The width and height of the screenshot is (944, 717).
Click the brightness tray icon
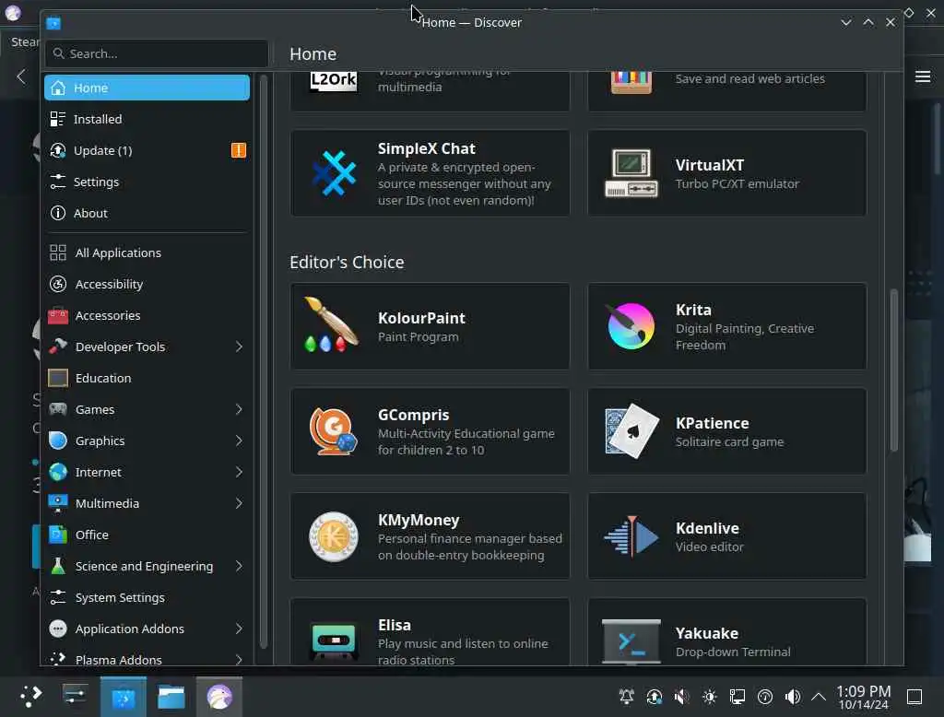click(x=709, y=697)
